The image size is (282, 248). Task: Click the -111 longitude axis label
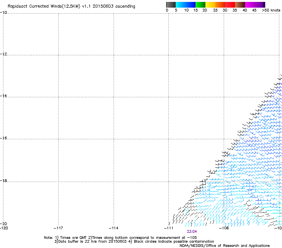169,228
